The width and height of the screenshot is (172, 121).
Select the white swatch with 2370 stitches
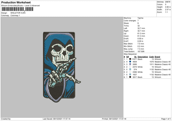coord(130,67)
